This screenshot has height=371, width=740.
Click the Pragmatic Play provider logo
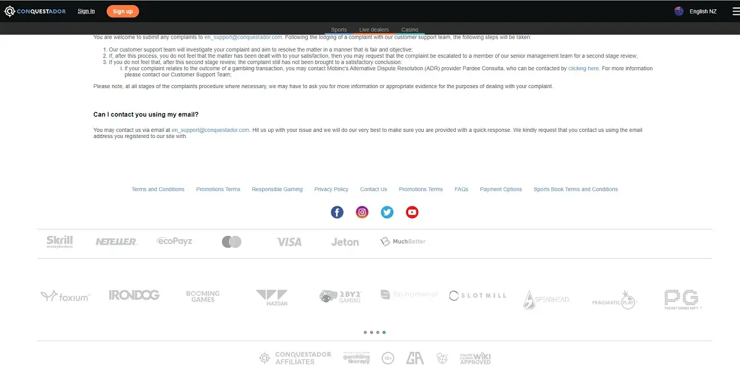tap(614, 300)
